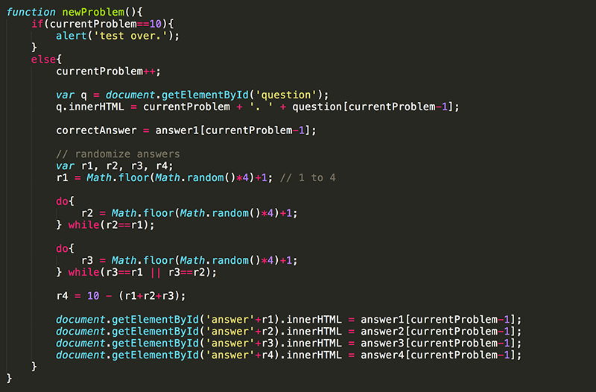
Task: Click the 'function' keyword on the first line
Action: (31, 12)
